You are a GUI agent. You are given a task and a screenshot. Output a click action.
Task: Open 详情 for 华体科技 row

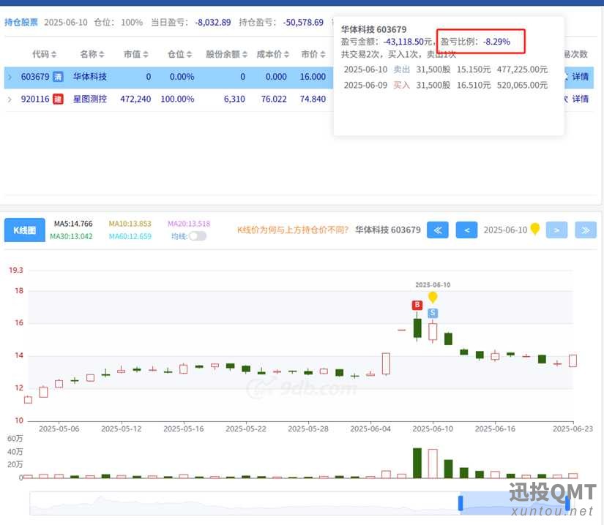(580, 77)
